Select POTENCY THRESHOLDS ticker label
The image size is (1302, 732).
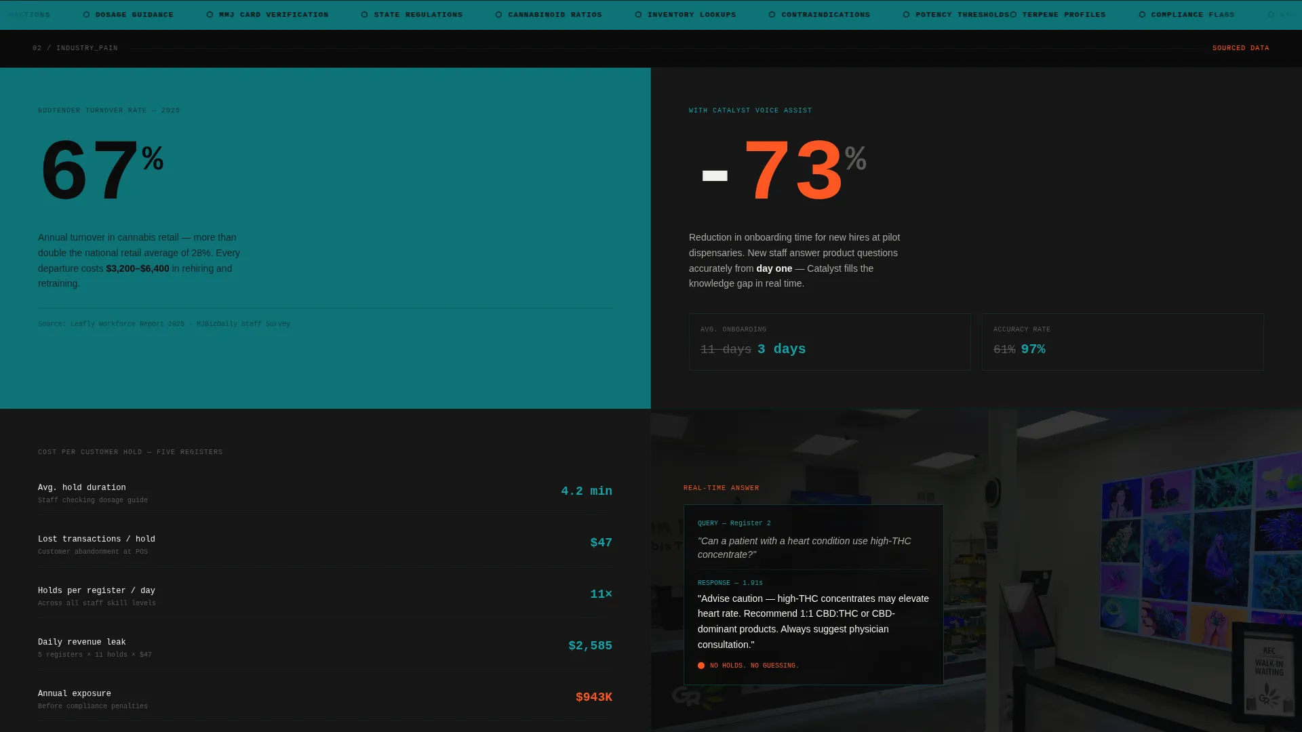click(962, 14)
